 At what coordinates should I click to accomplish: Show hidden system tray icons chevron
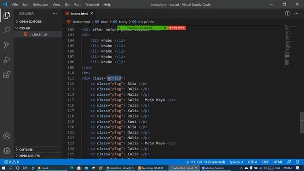241,168
